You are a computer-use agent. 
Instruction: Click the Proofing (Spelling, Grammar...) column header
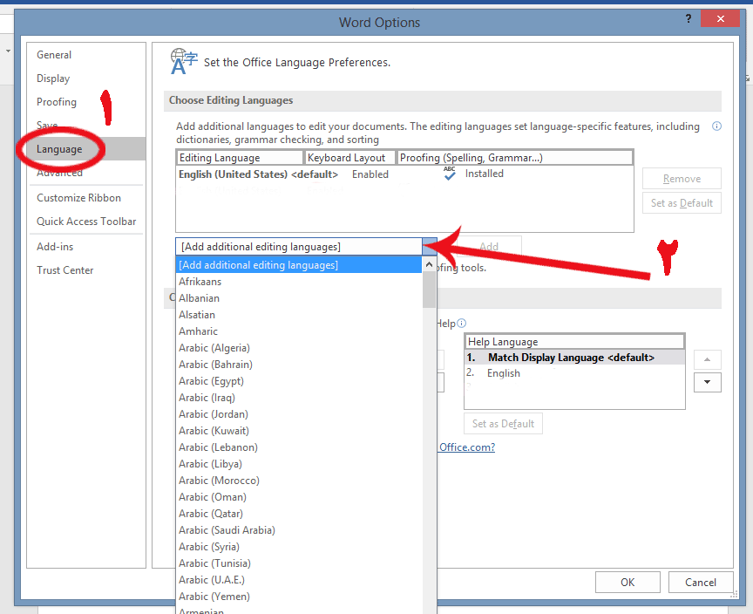pos(515,158)
